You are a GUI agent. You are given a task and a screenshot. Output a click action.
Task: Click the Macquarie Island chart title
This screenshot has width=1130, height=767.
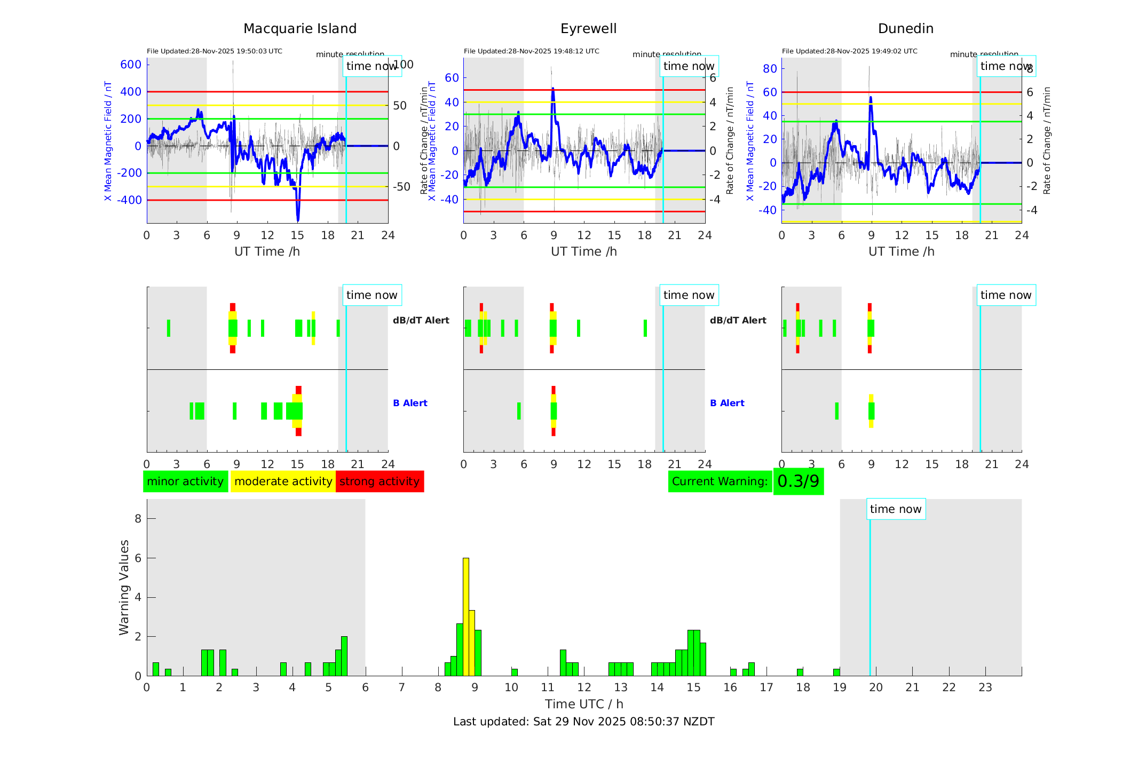[300, 29]
